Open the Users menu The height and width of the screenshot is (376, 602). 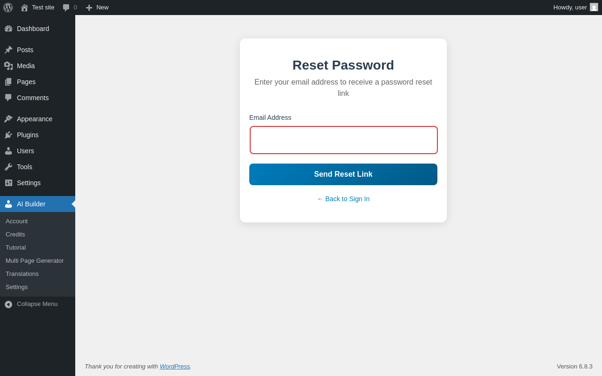point(25,151)
